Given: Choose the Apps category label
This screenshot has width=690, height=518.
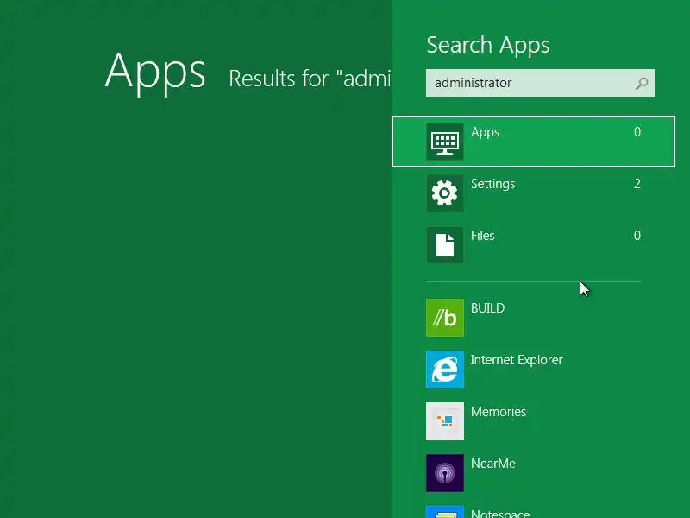Looking at the screenshot, I should (485, 132).
